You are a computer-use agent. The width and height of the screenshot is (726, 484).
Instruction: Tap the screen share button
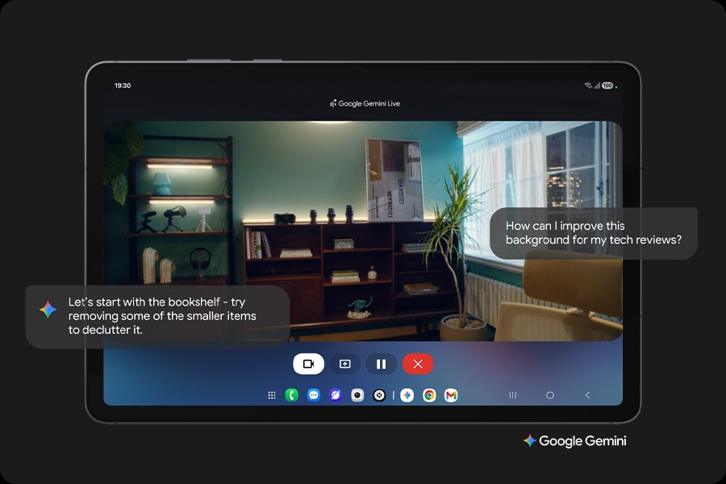pos(344,364)
